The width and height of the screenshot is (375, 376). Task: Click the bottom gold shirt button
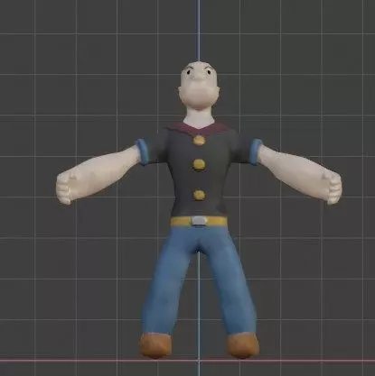tap(199, 195)
